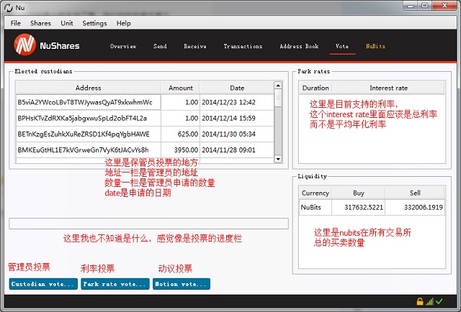Click the Duration column header in Park rates
The width and height of the screenshot is (461, 312).
(315, 88)
